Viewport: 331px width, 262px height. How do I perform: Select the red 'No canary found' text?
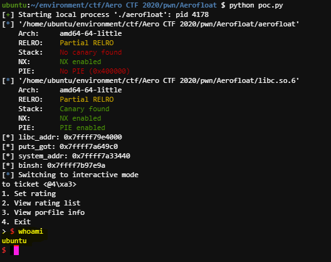click(91, 52)
